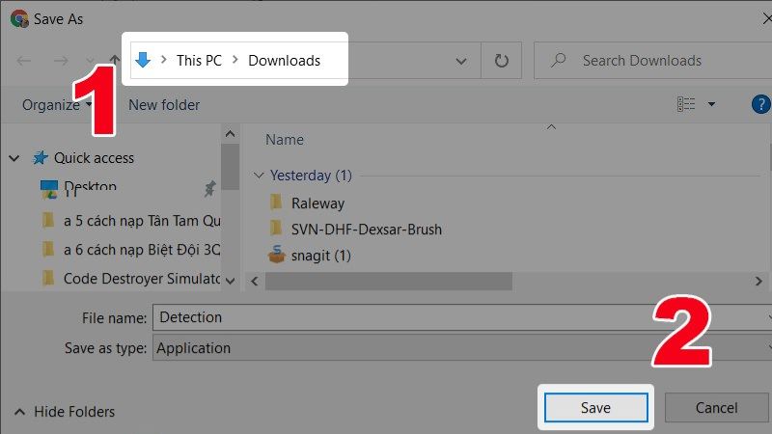Click New folder in the toolbar
Viewport: 772px width, 434px height.
pos(164,105)
